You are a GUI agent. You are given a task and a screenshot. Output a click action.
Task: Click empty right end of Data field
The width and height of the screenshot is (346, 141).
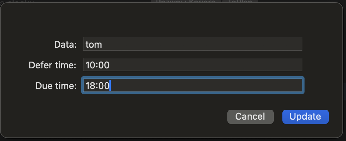coord(276,44)
